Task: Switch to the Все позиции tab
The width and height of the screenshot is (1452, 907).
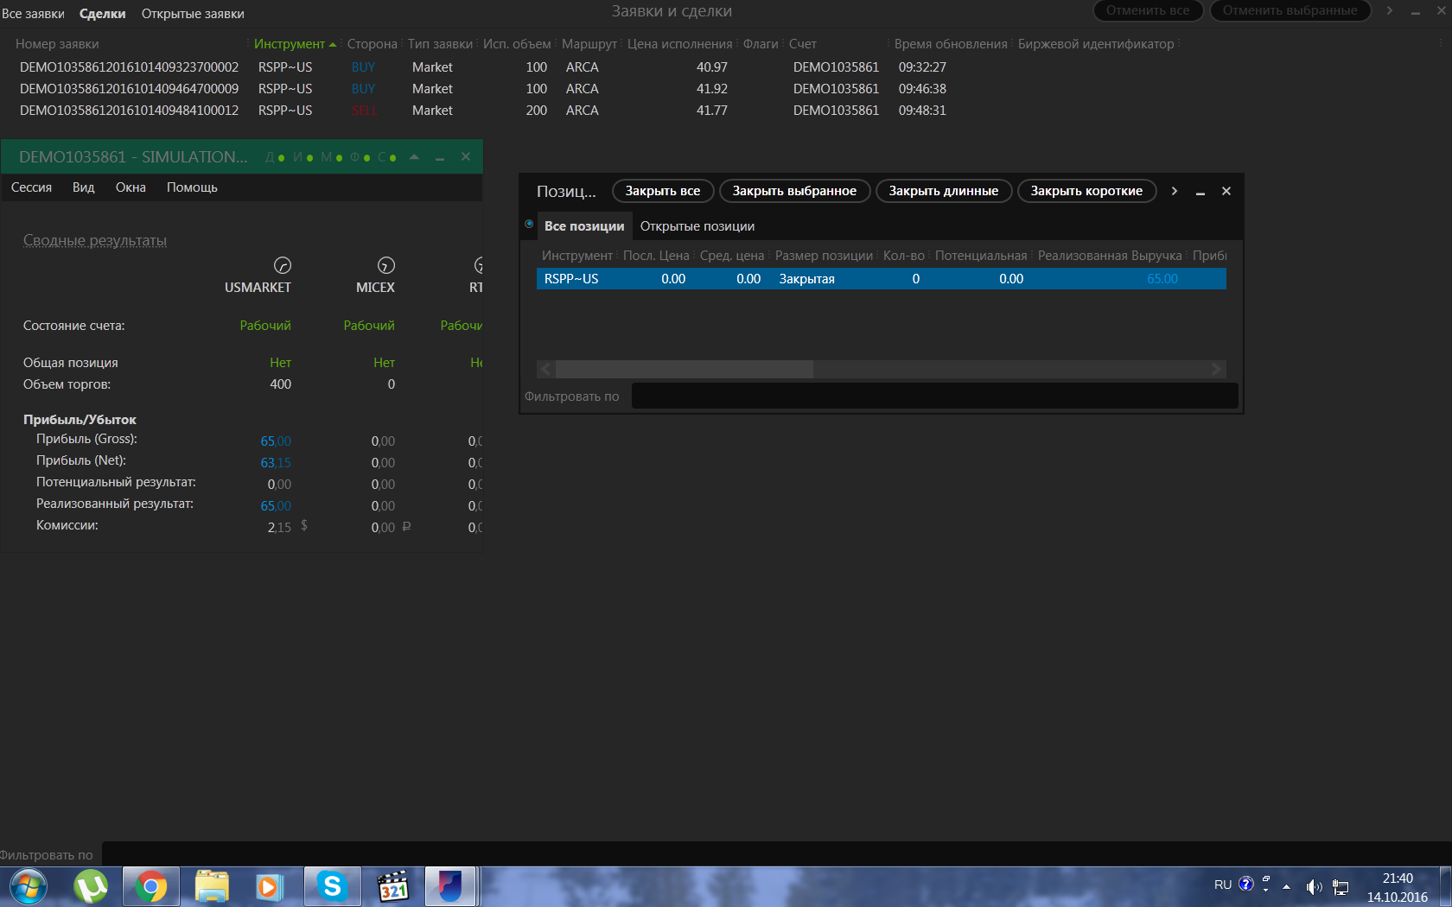Action: tap(584, 226)
